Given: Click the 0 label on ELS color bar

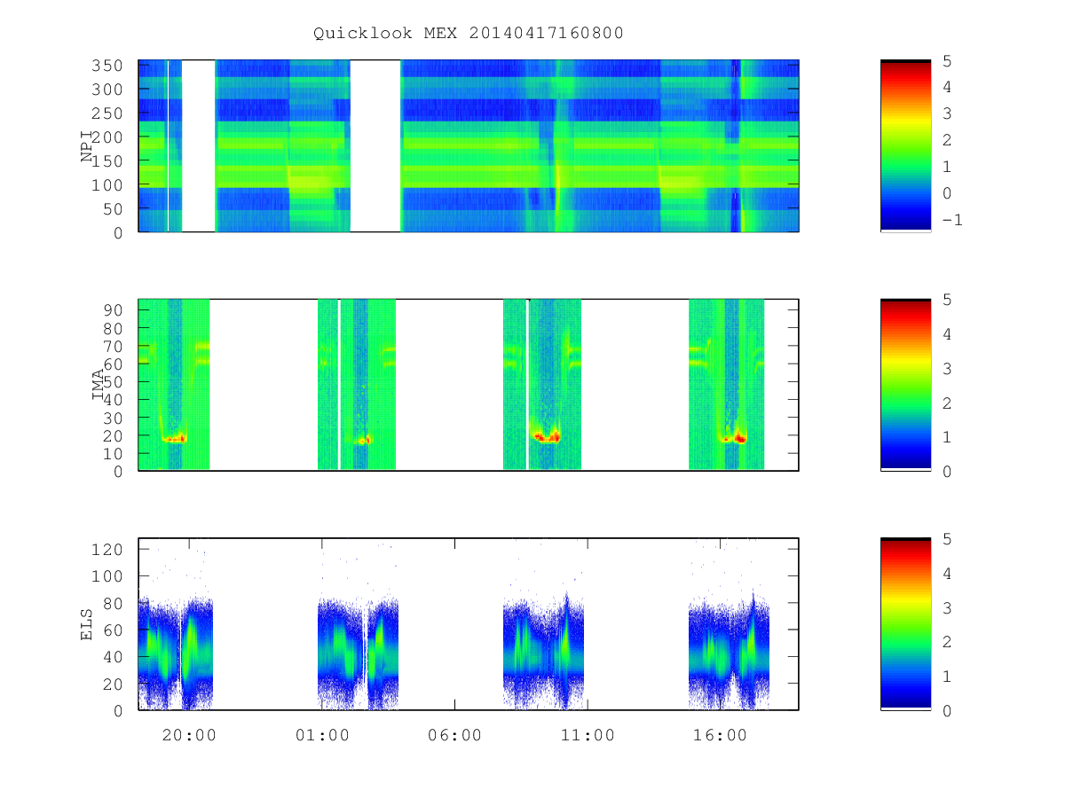Looking at the screenshot, I should click(947, 711).
